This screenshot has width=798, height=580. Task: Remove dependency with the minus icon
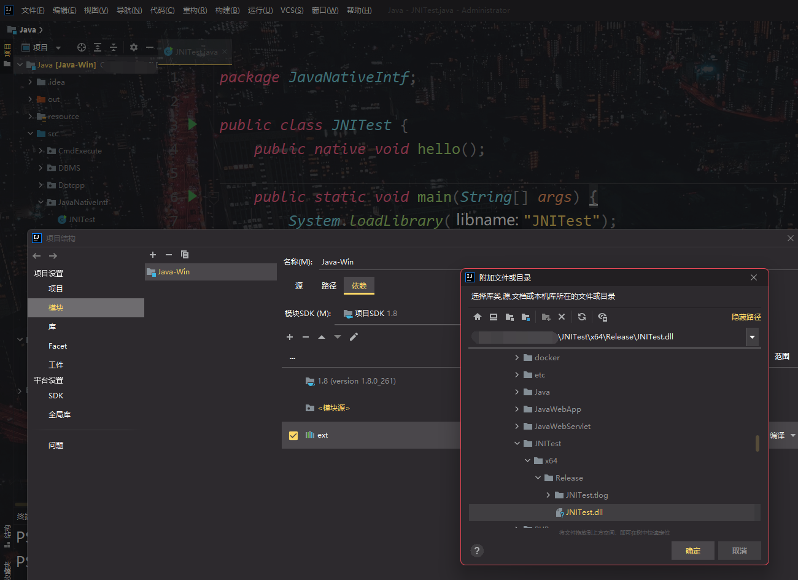(x=306, y=337)
